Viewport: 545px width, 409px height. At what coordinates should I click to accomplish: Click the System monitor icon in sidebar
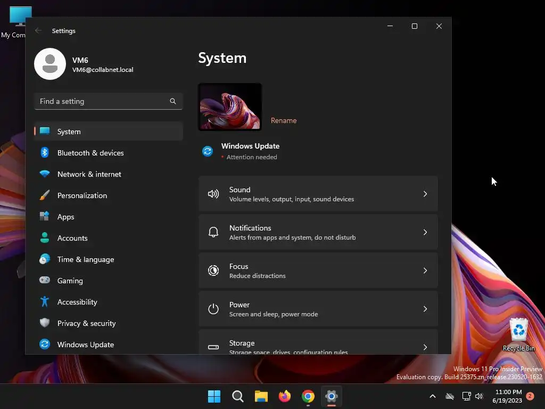point(45,131)
